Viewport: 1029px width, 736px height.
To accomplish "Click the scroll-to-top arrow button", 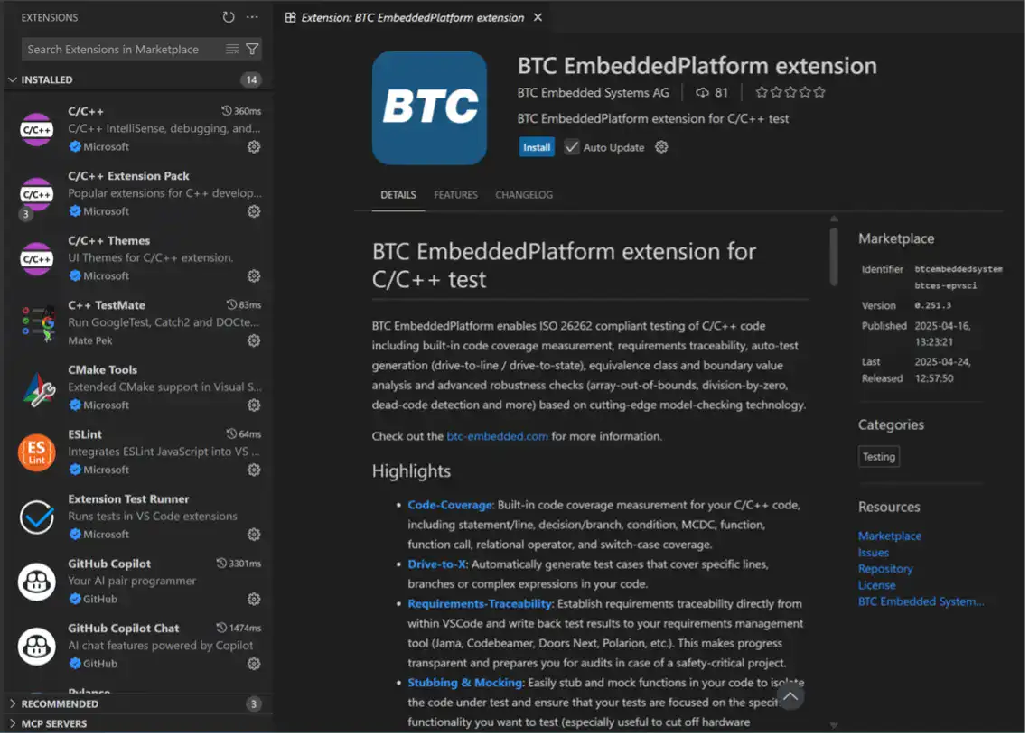I will (x=790, y=696).
